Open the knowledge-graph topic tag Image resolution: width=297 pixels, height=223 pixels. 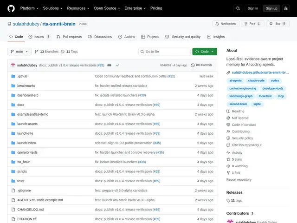point(241,96)
